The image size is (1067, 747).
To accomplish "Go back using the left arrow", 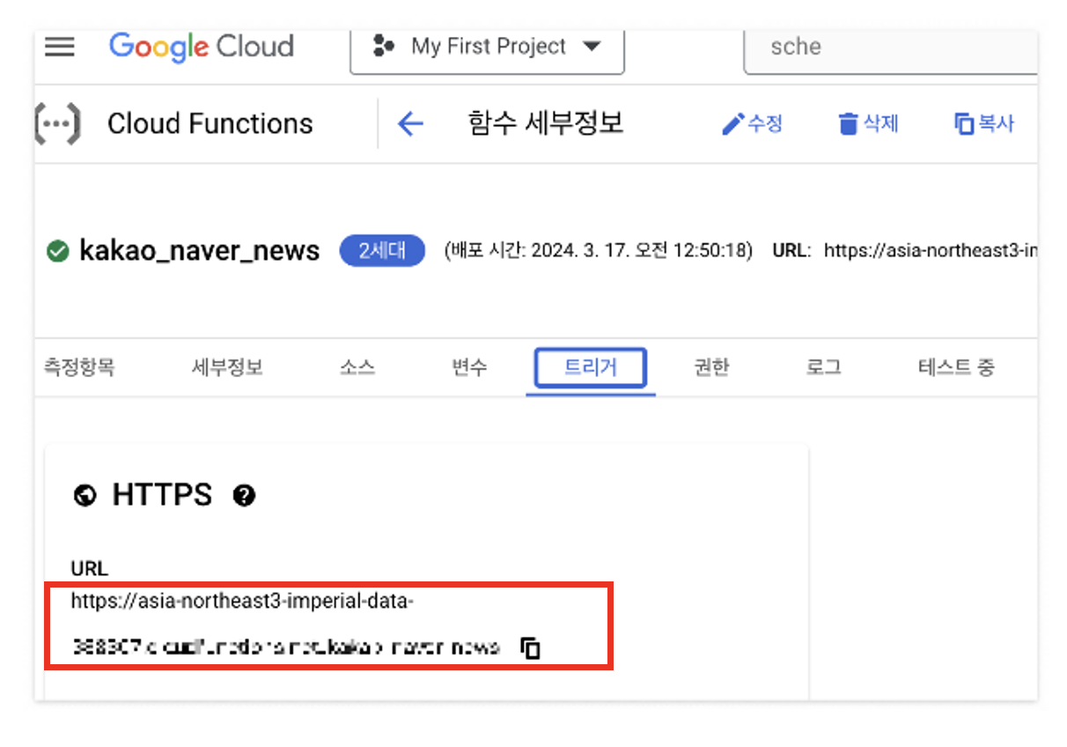I will (x=410, y=123).
